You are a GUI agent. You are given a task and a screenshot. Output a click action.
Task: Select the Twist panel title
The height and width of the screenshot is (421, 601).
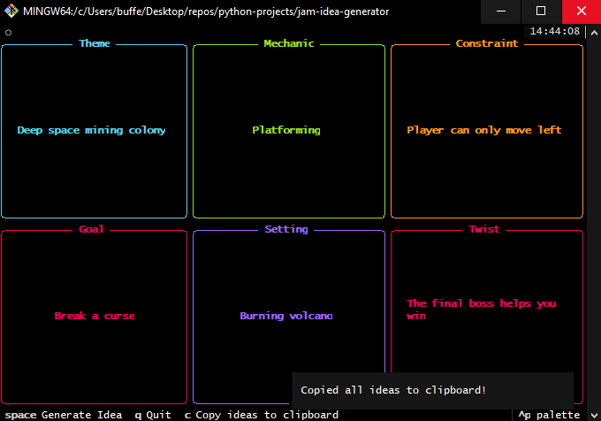pos(484,229)
